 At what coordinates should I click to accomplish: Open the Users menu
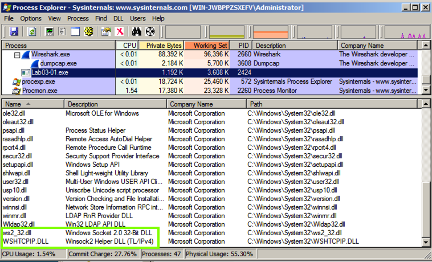137,18
